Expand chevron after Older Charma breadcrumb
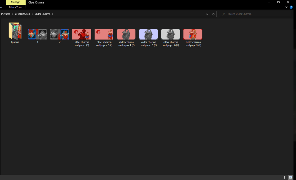The image size is (296, 180). 53,14
